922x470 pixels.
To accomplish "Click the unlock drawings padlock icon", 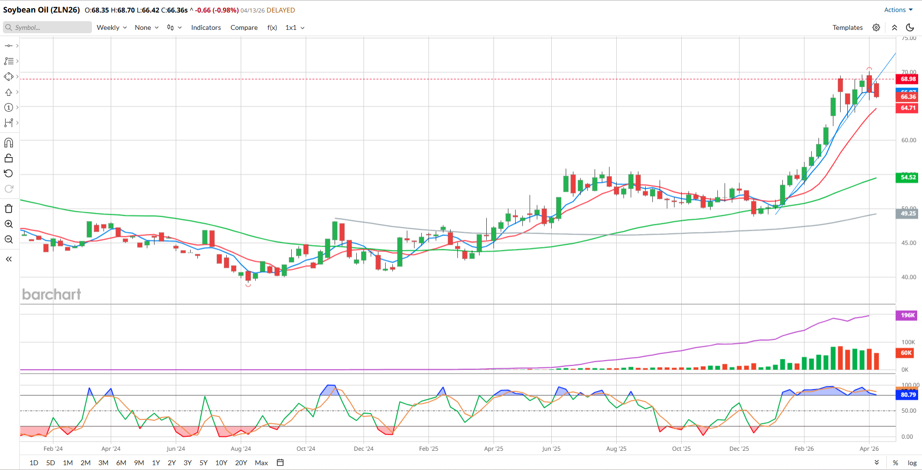I will coord(9,158).
